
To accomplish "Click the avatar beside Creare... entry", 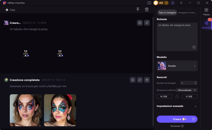I will (6, 23).
